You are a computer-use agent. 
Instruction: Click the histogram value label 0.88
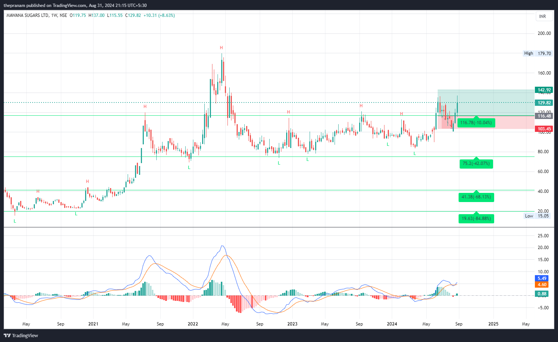click(542, 294)
